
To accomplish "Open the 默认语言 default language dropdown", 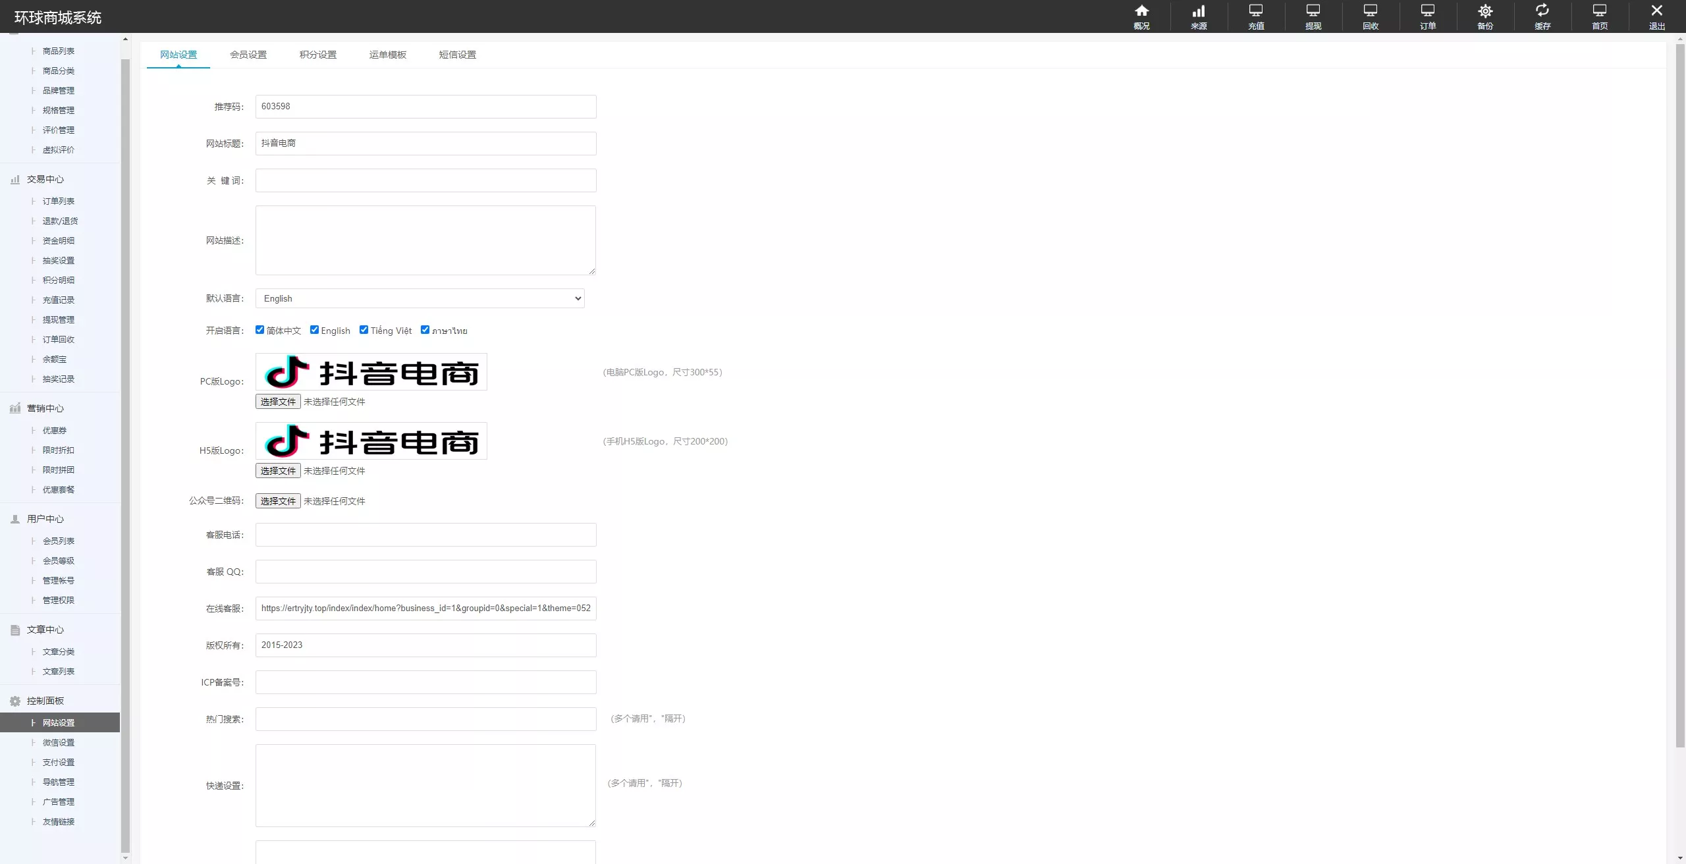I will [419, 298].
